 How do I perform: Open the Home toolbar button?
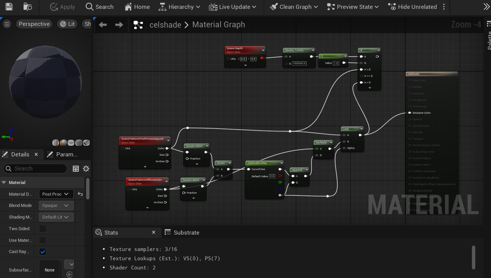[x=137, y=7]
